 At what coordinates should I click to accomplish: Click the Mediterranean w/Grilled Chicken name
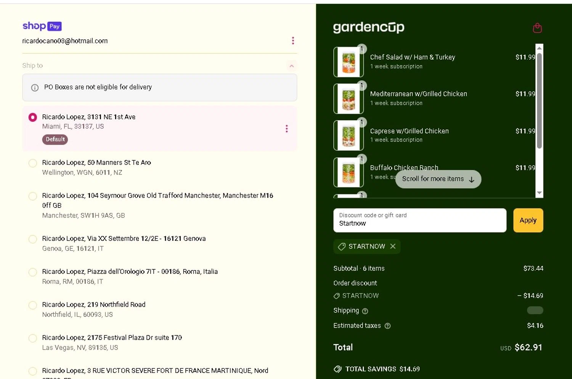pyautogui.click(x=418, y=94)
